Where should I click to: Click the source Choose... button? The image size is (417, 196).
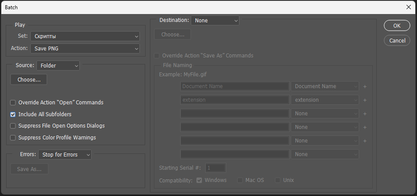(29, 79)
